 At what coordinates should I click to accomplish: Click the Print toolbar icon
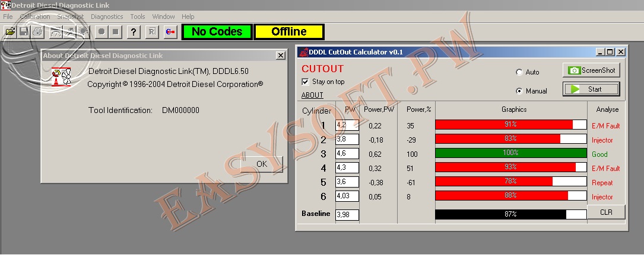(x=37, y=31)
